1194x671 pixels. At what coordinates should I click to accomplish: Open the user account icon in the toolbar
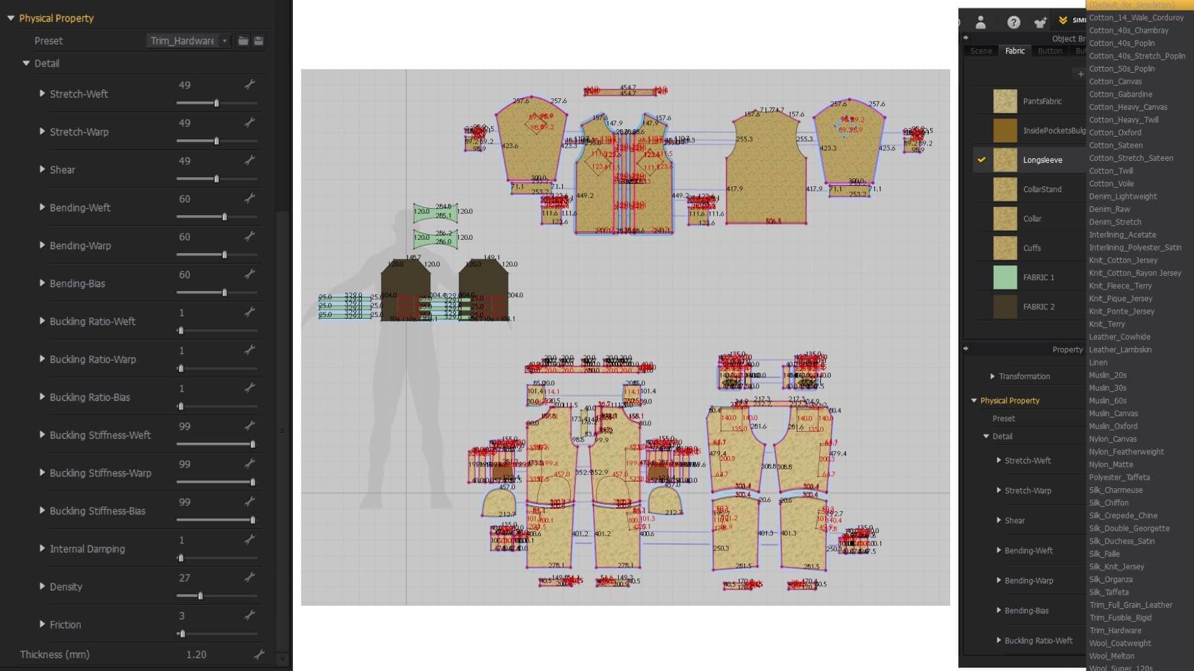coord(981,22)
